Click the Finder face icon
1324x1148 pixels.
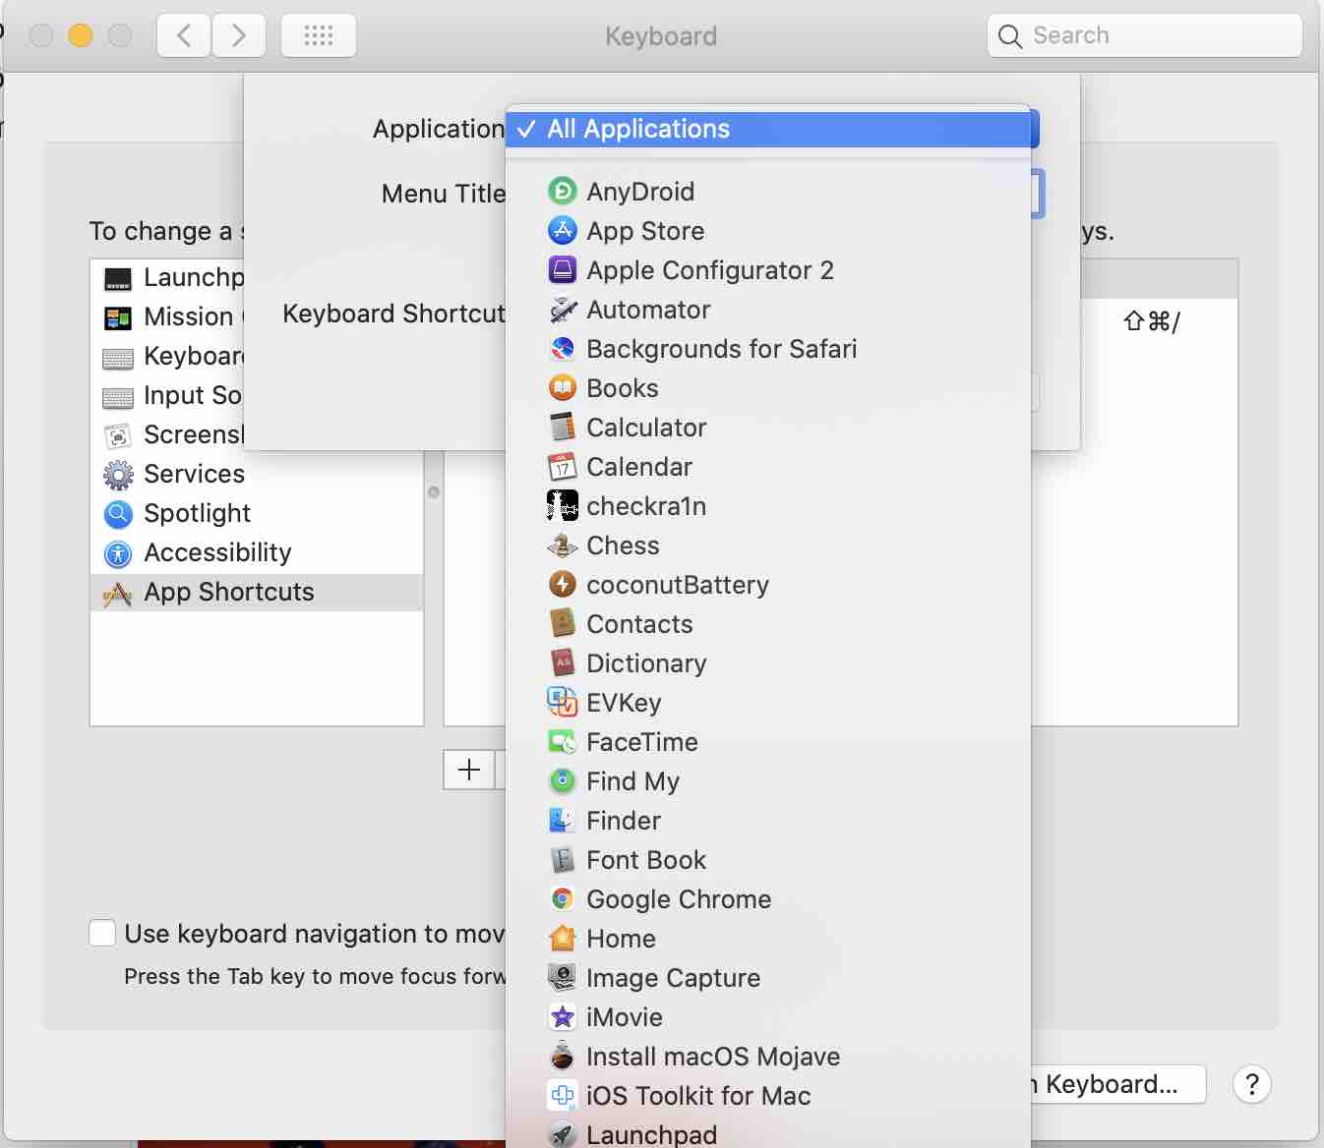(562, 821)
